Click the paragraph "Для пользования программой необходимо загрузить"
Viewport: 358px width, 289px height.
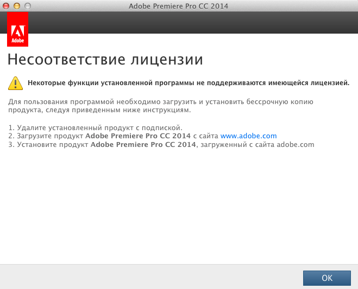102,102
